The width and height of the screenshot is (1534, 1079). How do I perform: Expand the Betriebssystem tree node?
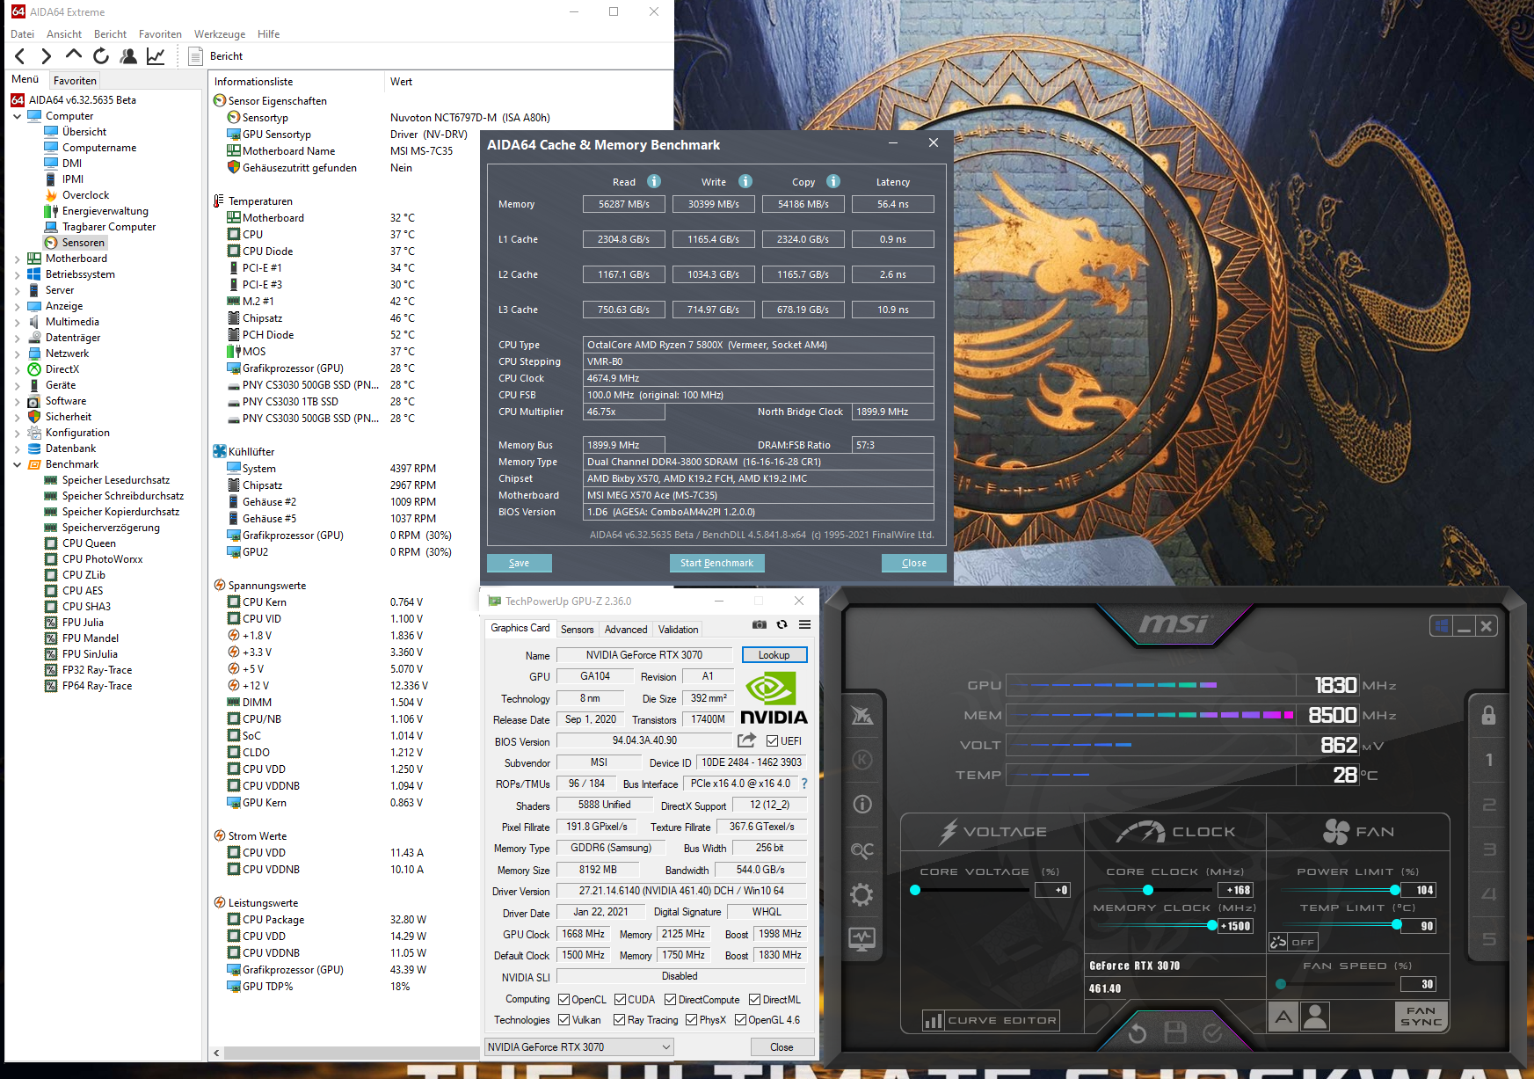[17, 274]
